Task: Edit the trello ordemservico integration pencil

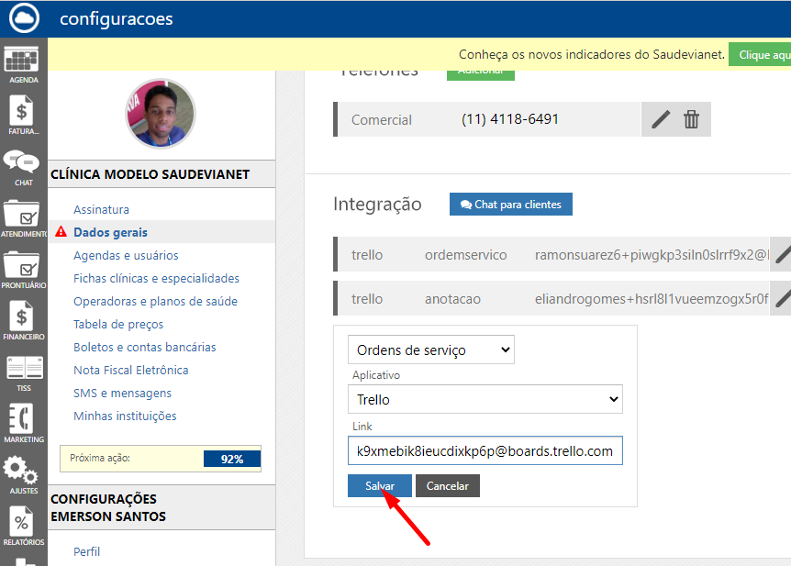Action: [783, 255]
